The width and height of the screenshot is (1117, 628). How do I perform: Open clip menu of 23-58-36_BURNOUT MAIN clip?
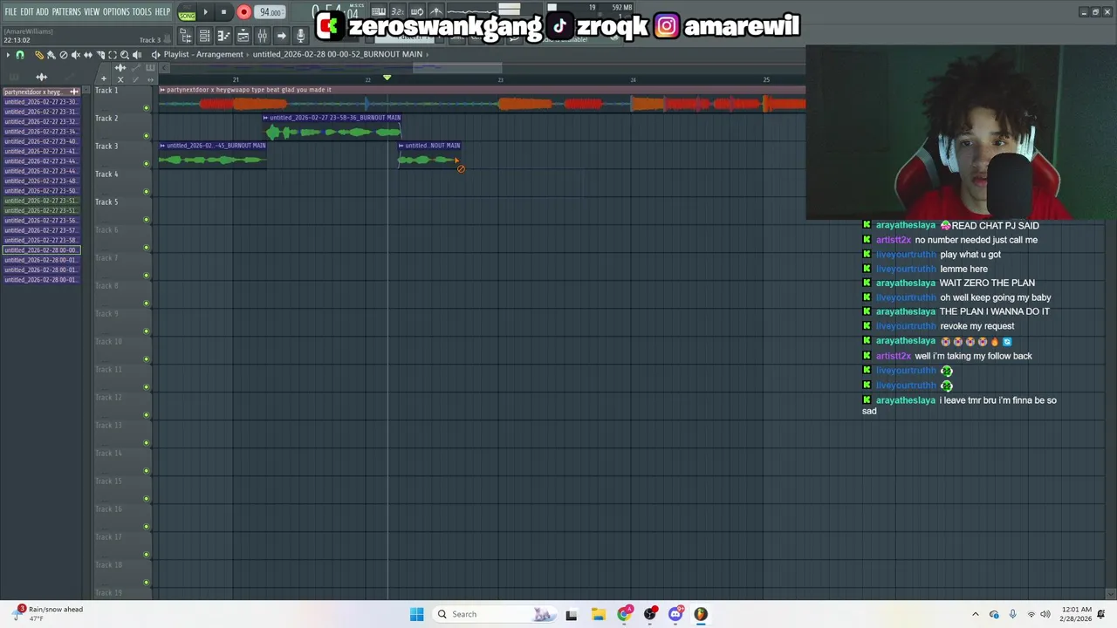tap(265, 118)
